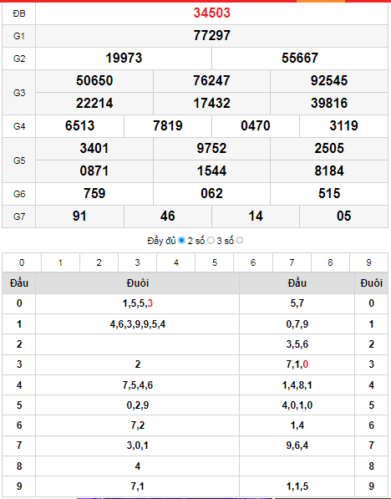Click the G1 prize number 77297
The width and height of the screenshot is (391, 499).
[x=212, y=36]
